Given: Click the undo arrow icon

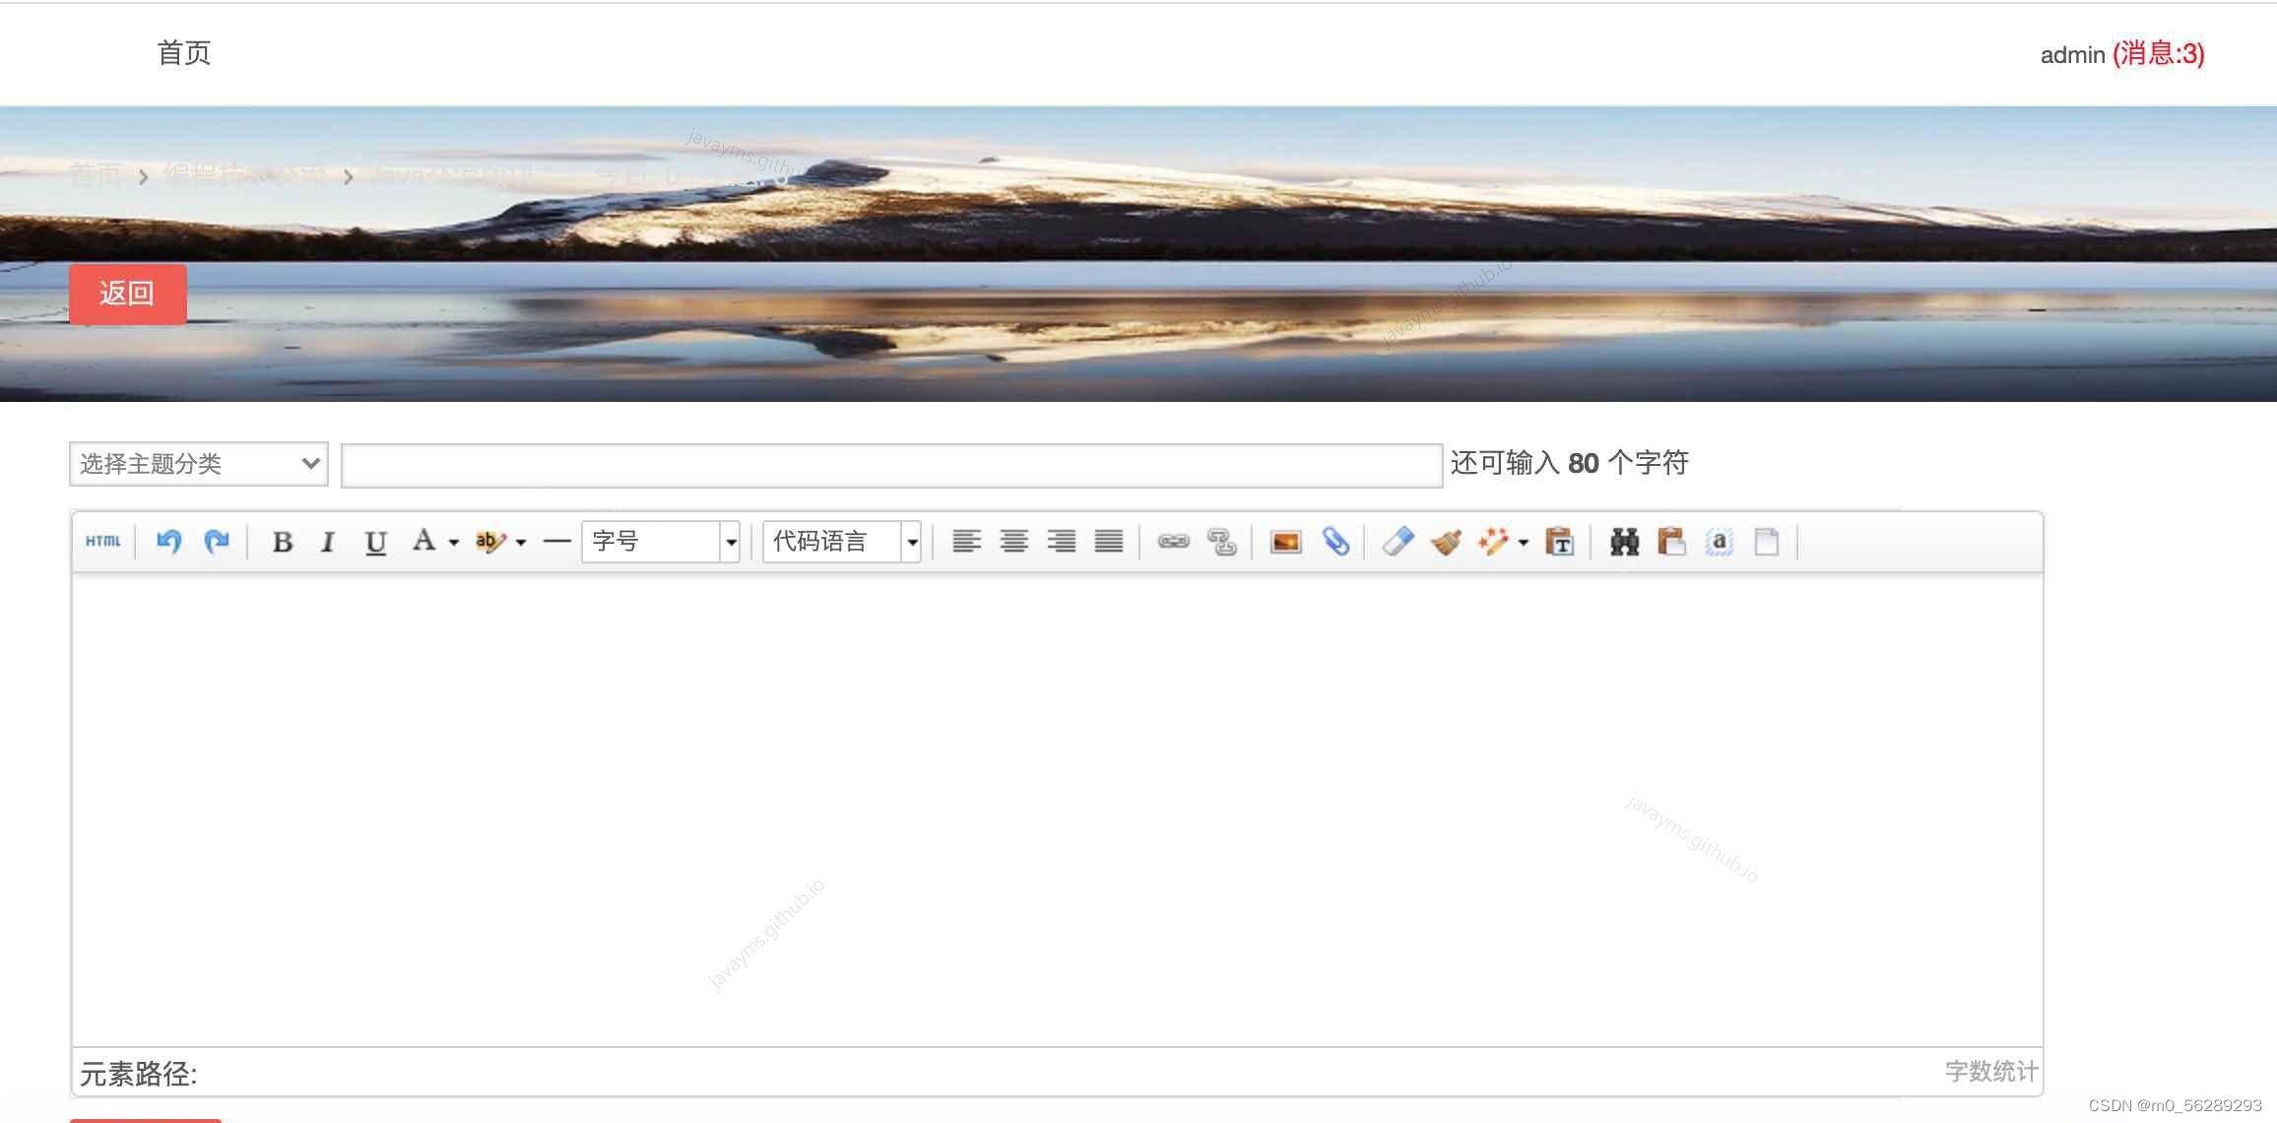Looking at the screenshot, I should 168,541.
